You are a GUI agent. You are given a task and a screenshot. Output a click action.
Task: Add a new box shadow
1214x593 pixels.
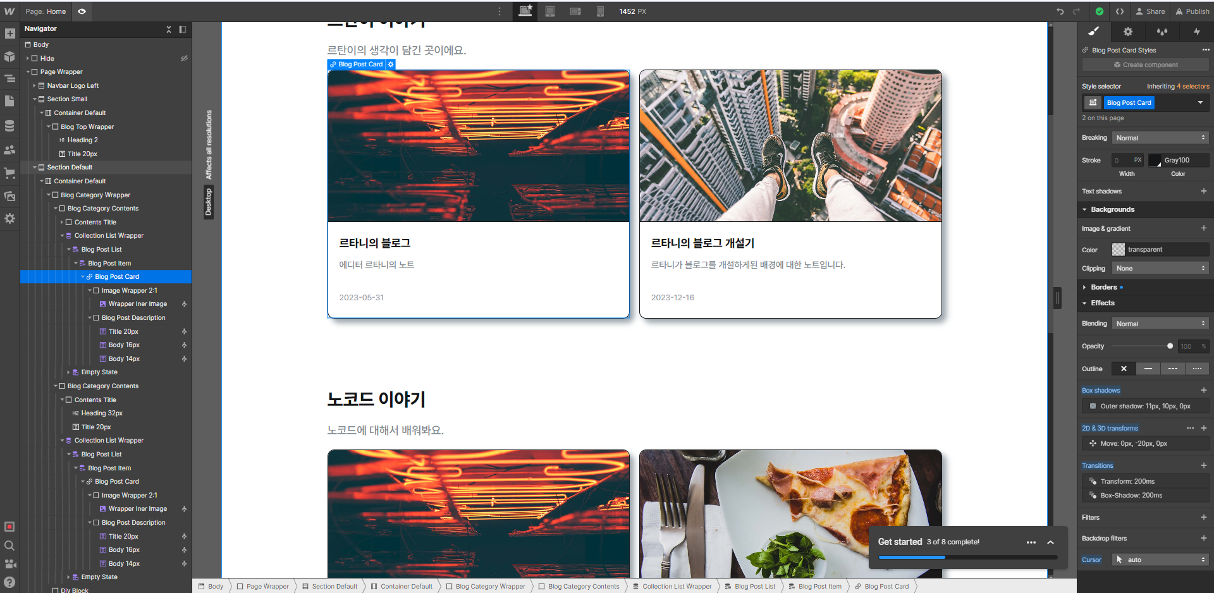coord(1204,390)
